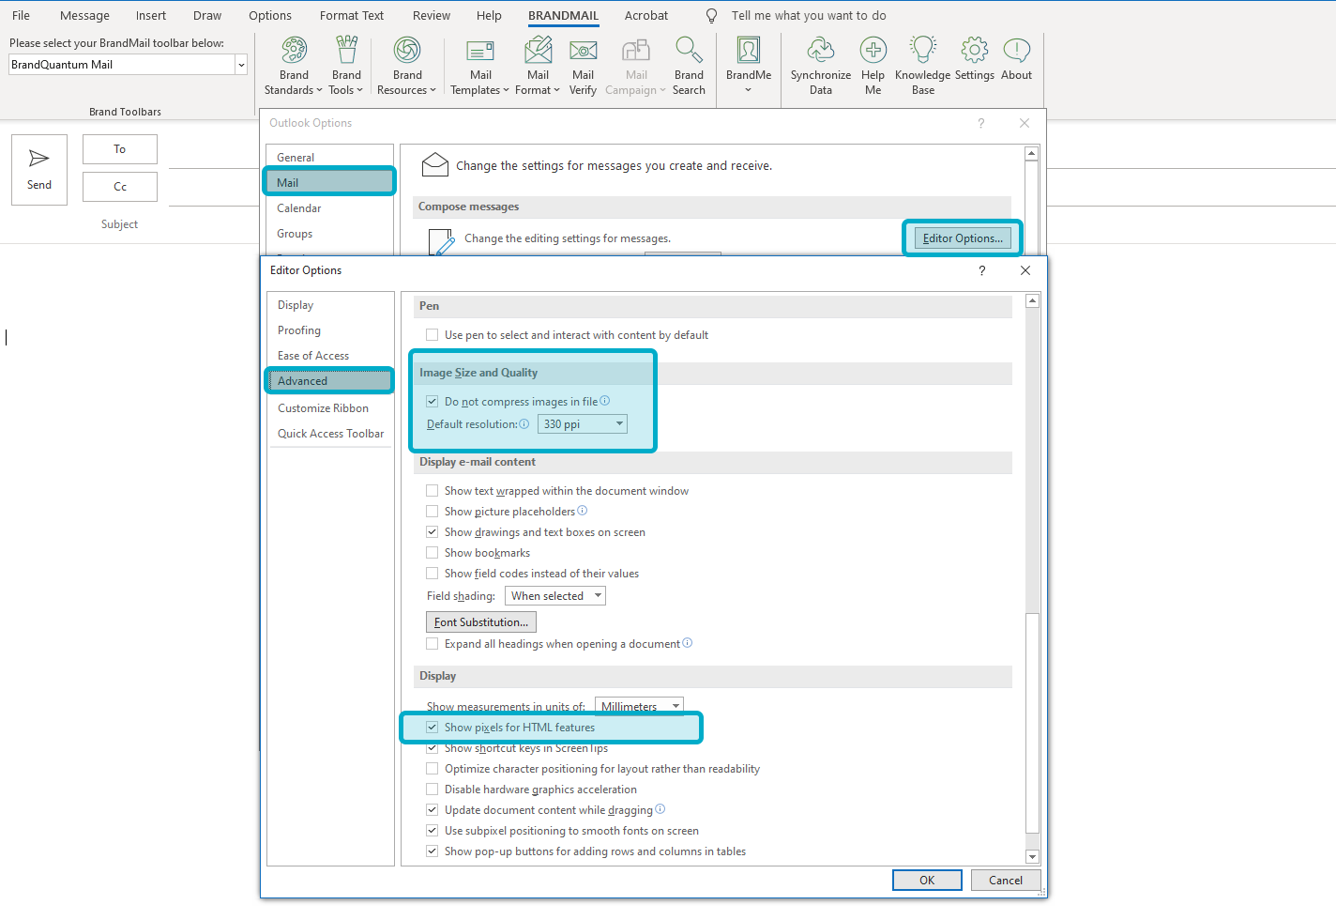Toggle Use subpixel positioning checkbox

(x=433, y=830)
